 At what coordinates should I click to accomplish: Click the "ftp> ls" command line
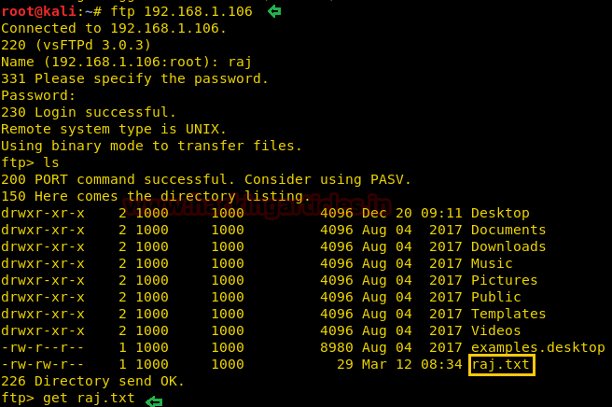[x=30, y=162]
